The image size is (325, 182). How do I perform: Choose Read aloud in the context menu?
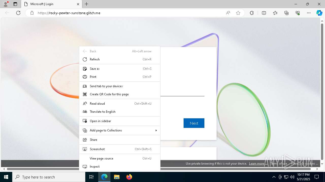120,104
